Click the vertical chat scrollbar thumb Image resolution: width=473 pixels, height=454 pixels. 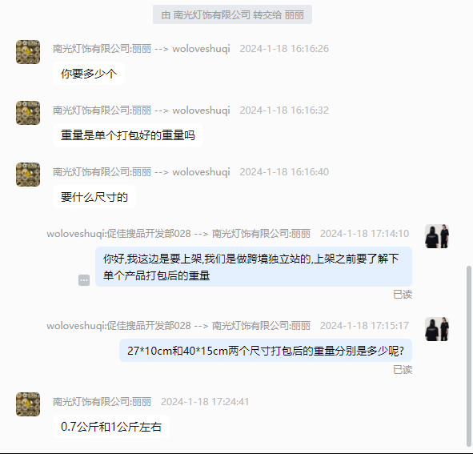click(468, 356)
